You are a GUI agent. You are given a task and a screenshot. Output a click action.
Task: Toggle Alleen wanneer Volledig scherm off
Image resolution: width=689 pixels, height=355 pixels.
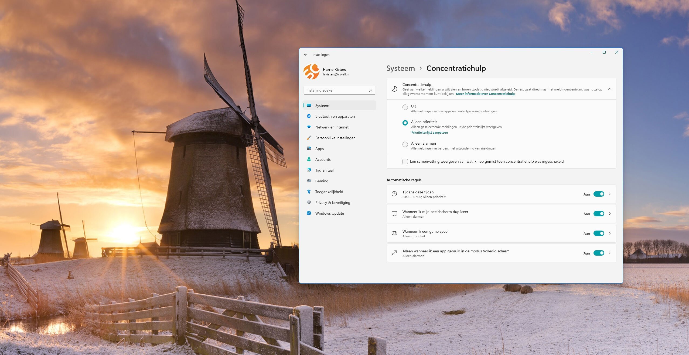[x=599, y=253]
